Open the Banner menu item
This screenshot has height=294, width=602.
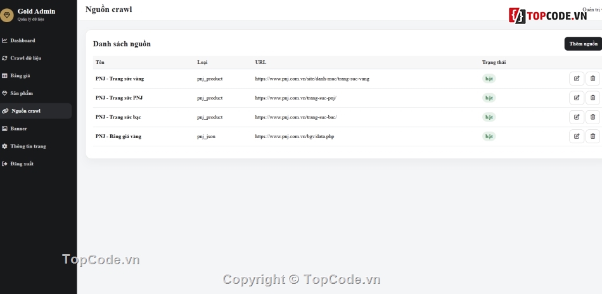(35, 129)
